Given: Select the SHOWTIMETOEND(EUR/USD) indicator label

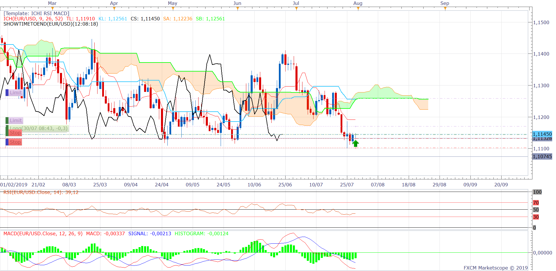Looking at the screenshot, I should pos(51,24).
